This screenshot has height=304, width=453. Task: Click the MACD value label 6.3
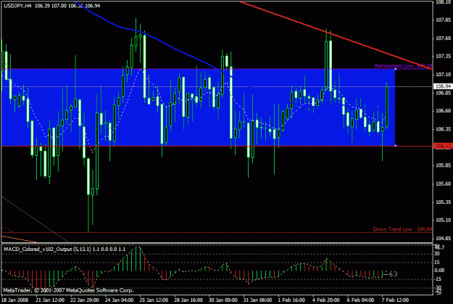click(393, 274)
